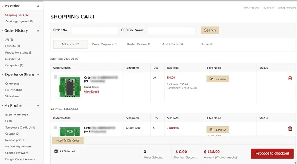This screenshot has width=297, height=164.
Task: Collapse the Order History section
Action: click(38, 31)
